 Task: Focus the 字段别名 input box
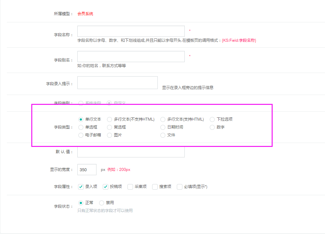(x=131, y=57)
